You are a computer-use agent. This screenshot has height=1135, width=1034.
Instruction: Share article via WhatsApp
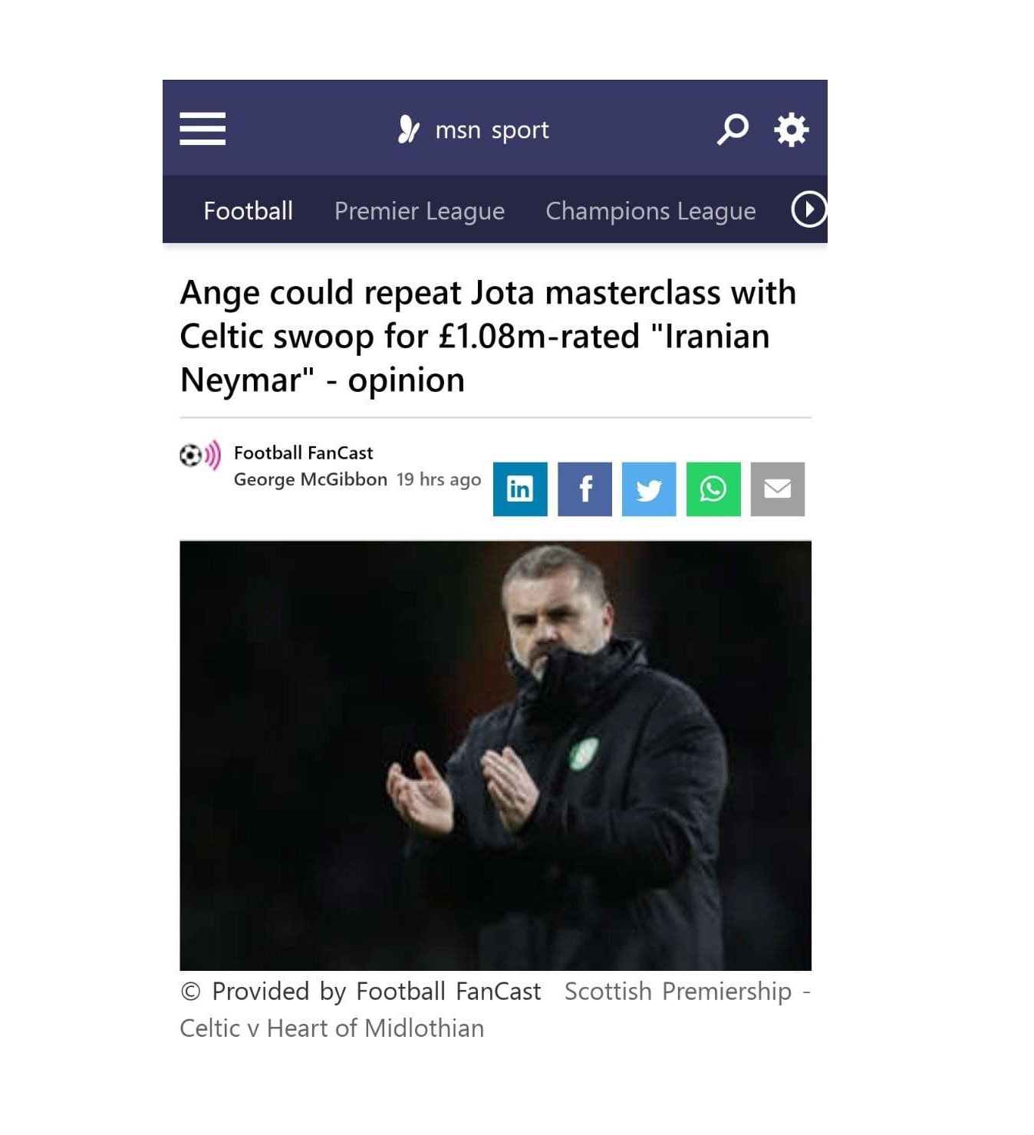point(713,489)
